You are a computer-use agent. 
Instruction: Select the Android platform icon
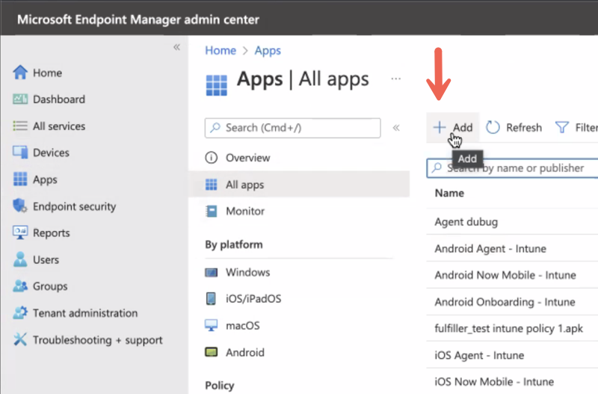click(x=212, y=352)
